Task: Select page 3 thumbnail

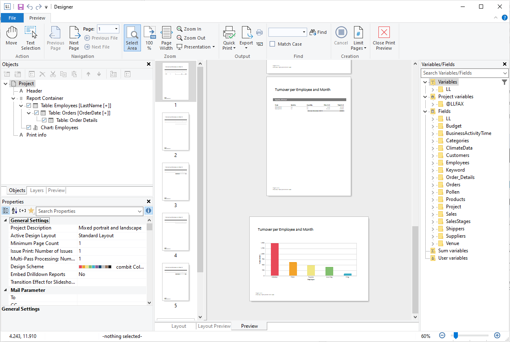Action: (176, 182)
